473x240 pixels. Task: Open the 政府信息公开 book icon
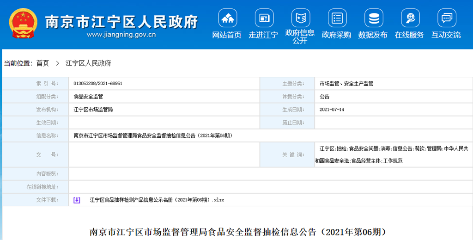(x=300, y=18)
